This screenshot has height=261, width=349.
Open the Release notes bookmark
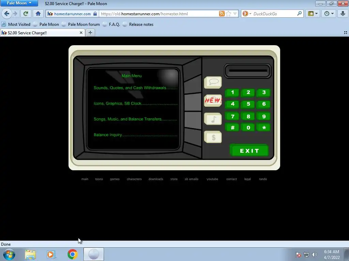pyautogui.click(x=138, y=24)
